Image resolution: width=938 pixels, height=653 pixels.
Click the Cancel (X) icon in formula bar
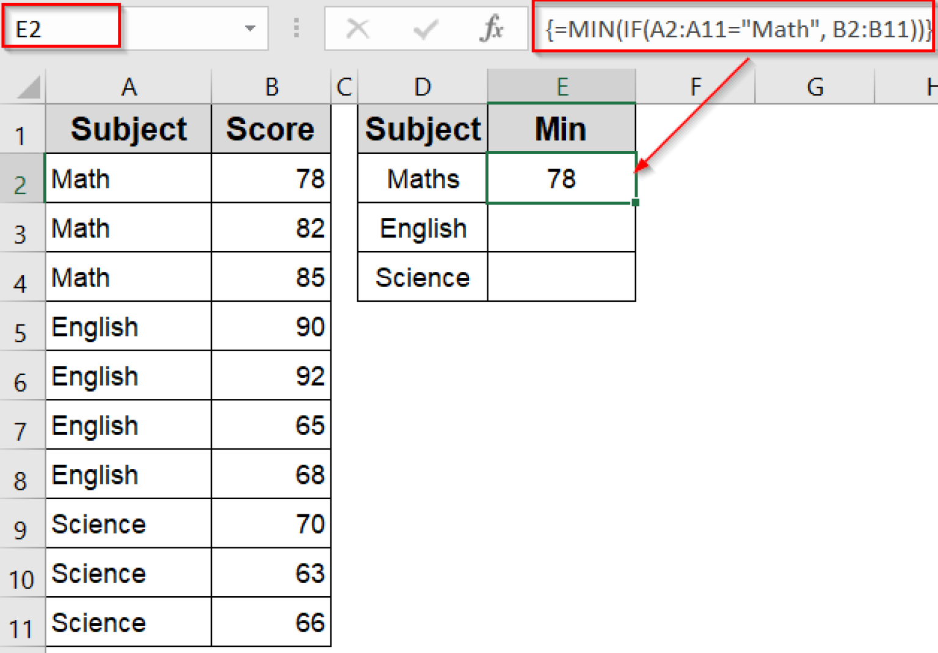(x=358, y=28)
